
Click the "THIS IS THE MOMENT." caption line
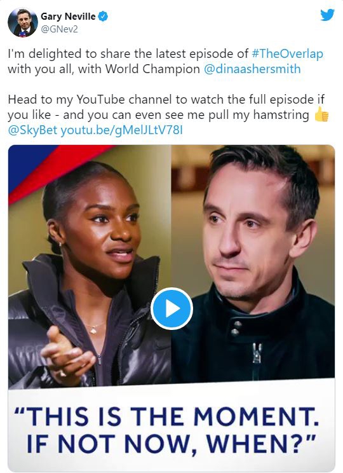[166, 416]
